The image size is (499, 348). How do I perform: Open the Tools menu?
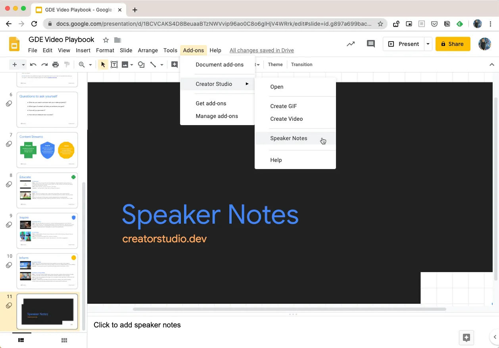(x=170, y=50)
